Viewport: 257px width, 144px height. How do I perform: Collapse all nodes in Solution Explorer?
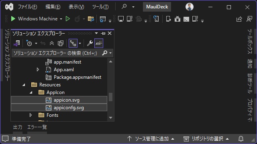(52, 43)
